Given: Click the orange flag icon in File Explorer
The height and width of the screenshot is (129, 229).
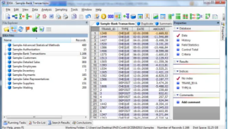Looking at the screenshot, I should point(28,29).
